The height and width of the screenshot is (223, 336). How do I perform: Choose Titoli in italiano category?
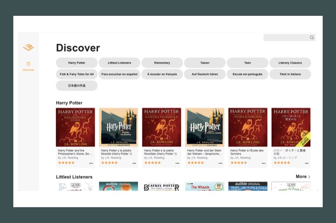click(290, 74)
